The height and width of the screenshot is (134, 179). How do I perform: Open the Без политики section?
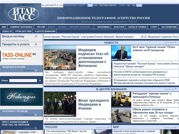tap(169, 27)
